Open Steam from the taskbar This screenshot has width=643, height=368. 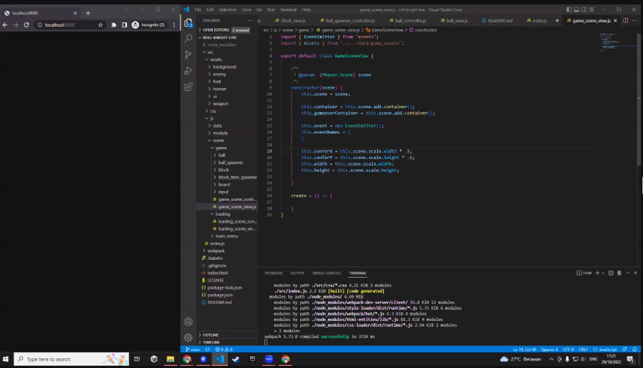[236, 359]
